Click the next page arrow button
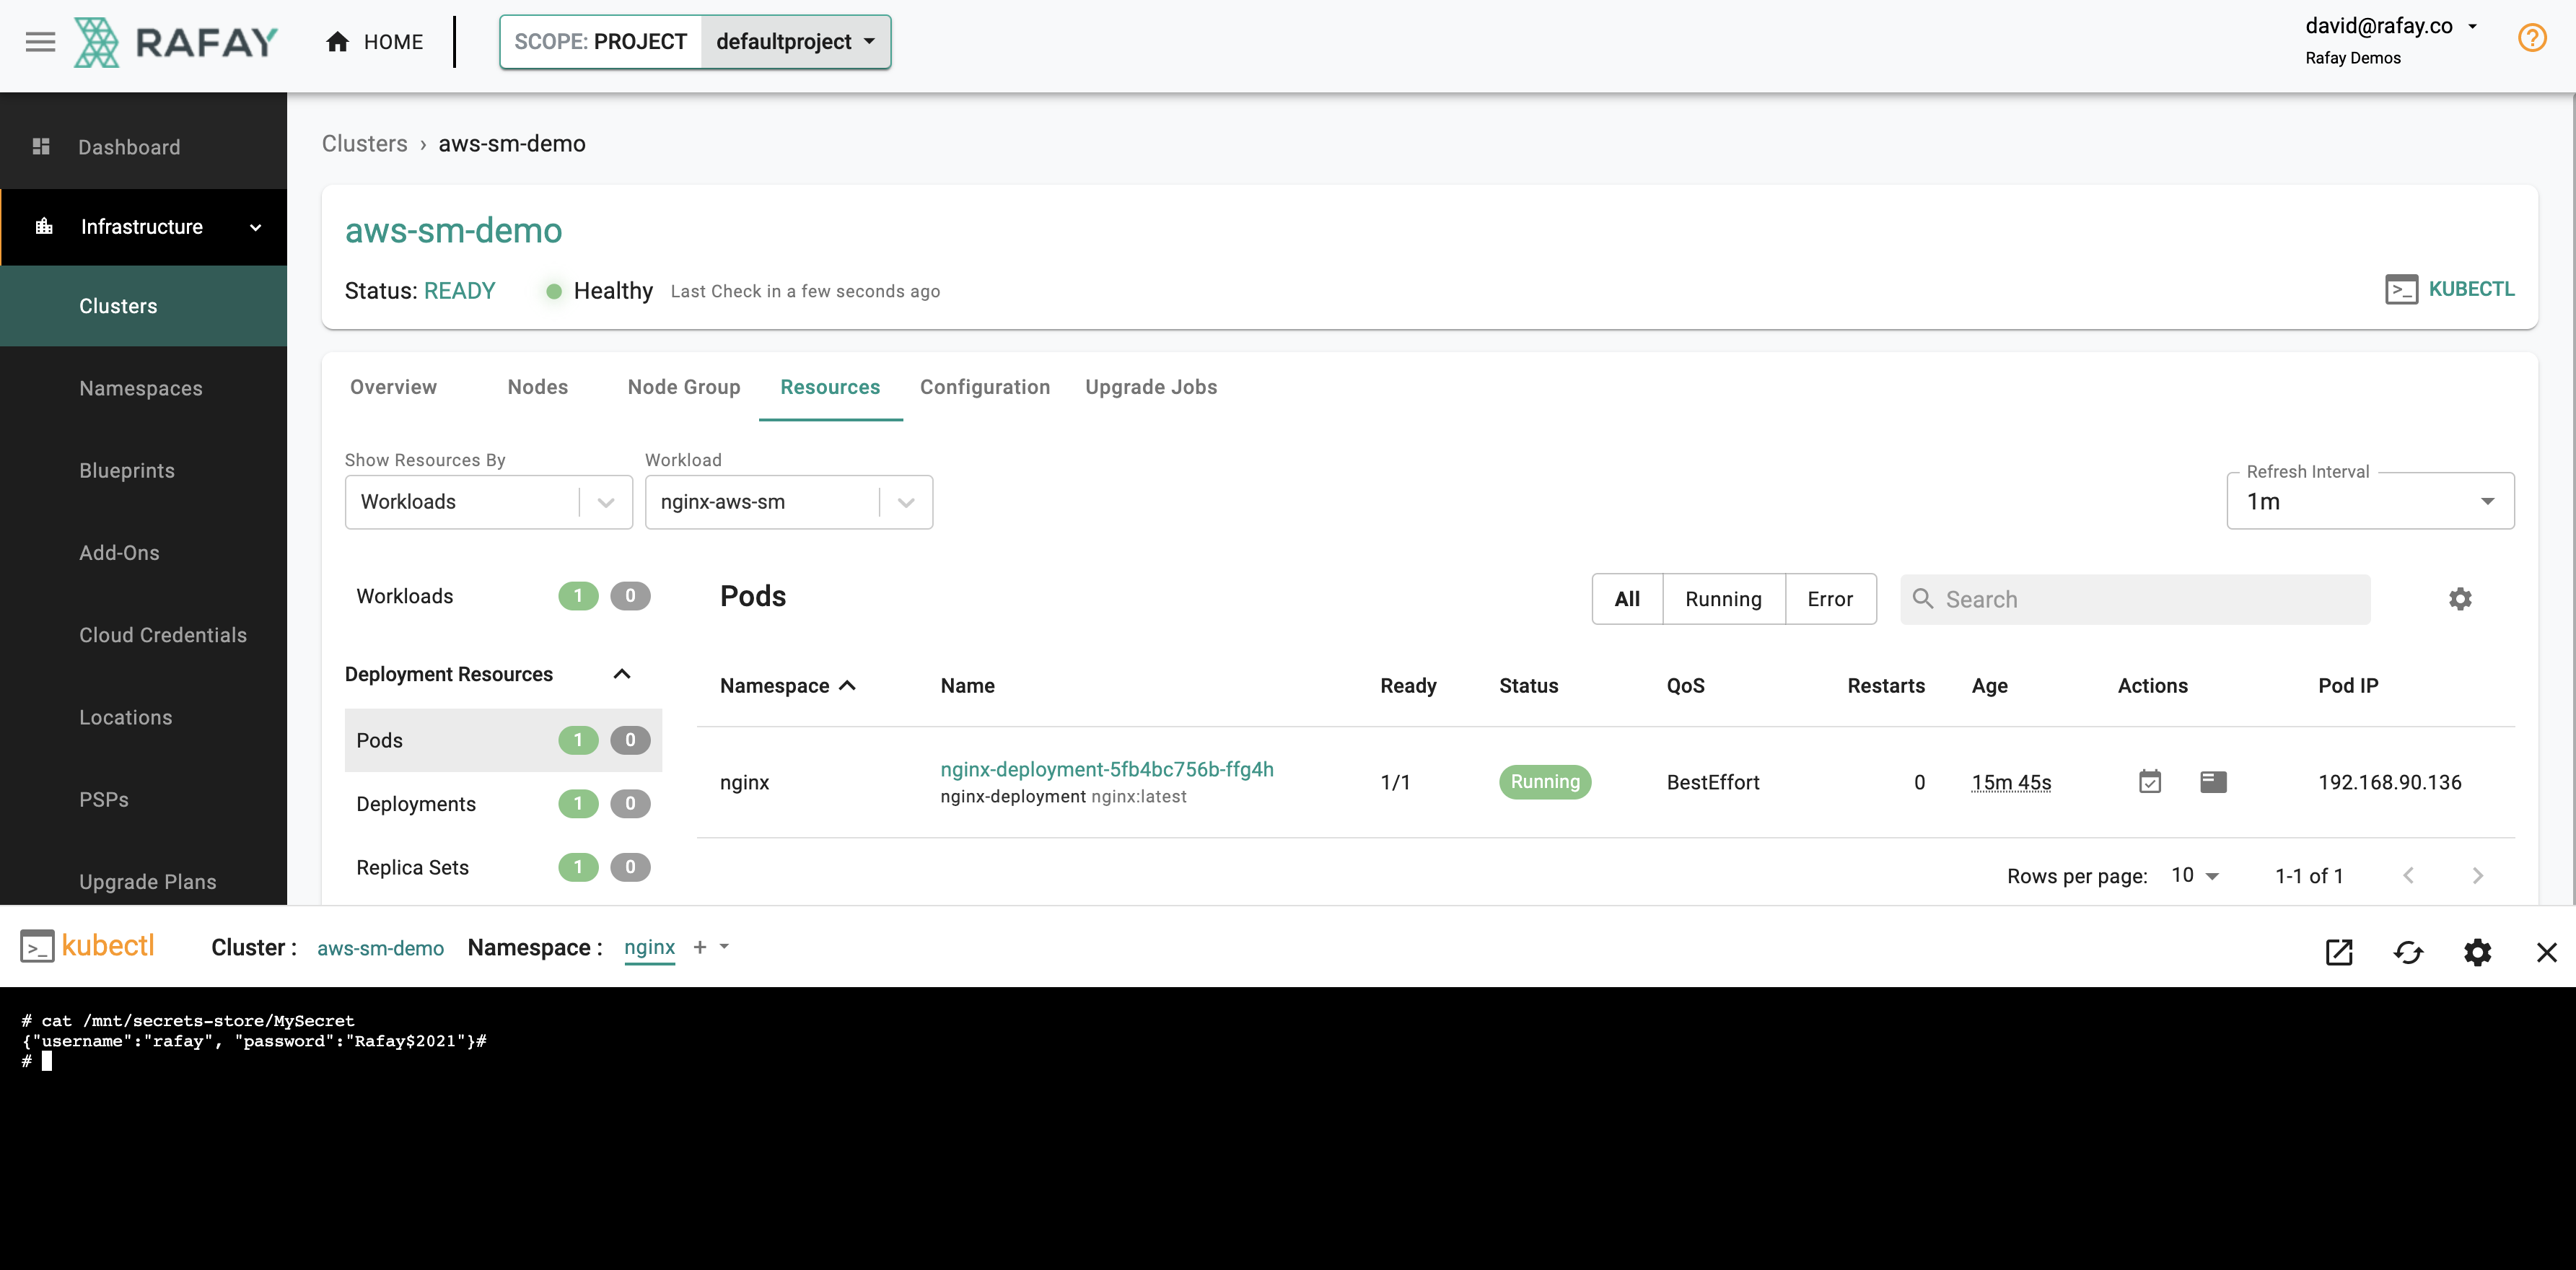The image size is (2576, 1270). pos(2479,872)
